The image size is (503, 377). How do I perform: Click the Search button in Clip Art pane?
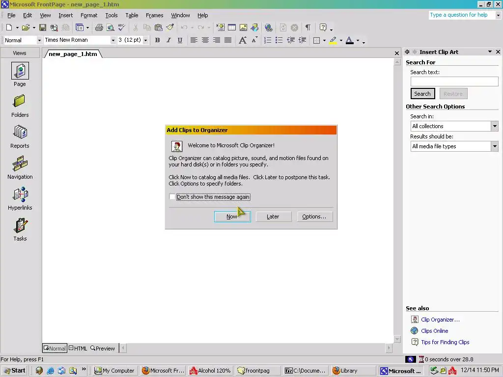pyautogui.click(x=422, y=94)
